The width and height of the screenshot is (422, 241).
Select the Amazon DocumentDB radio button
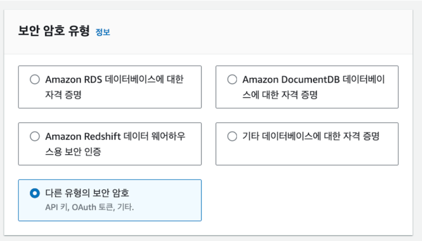tap(232, 79)
